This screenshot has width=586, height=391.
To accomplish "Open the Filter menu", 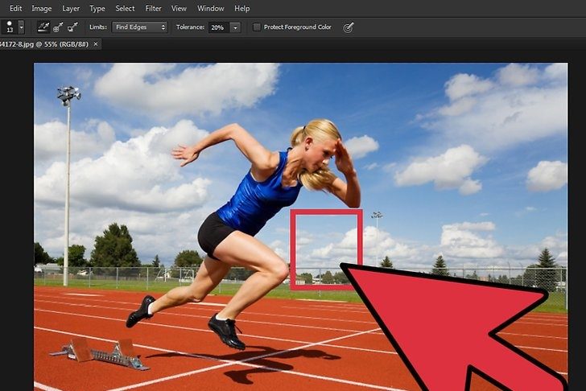I will point(153,8).
